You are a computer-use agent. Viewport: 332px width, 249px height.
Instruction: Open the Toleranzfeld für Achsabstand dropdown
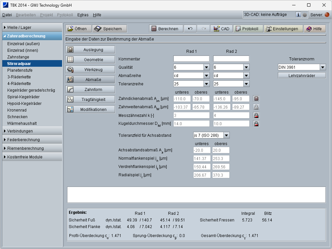226,135
